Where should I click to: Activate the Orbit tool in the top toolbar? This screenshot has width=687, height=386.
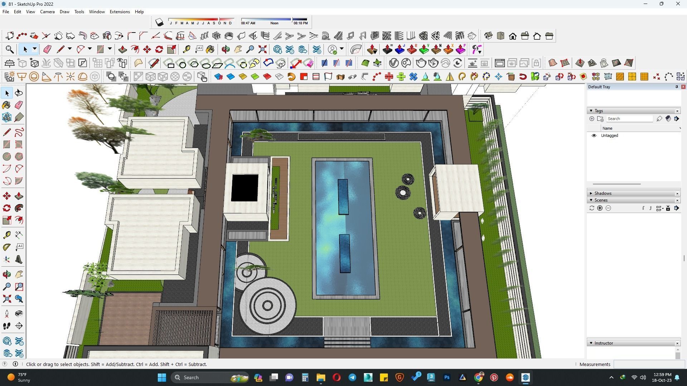[x=226, y=49]
